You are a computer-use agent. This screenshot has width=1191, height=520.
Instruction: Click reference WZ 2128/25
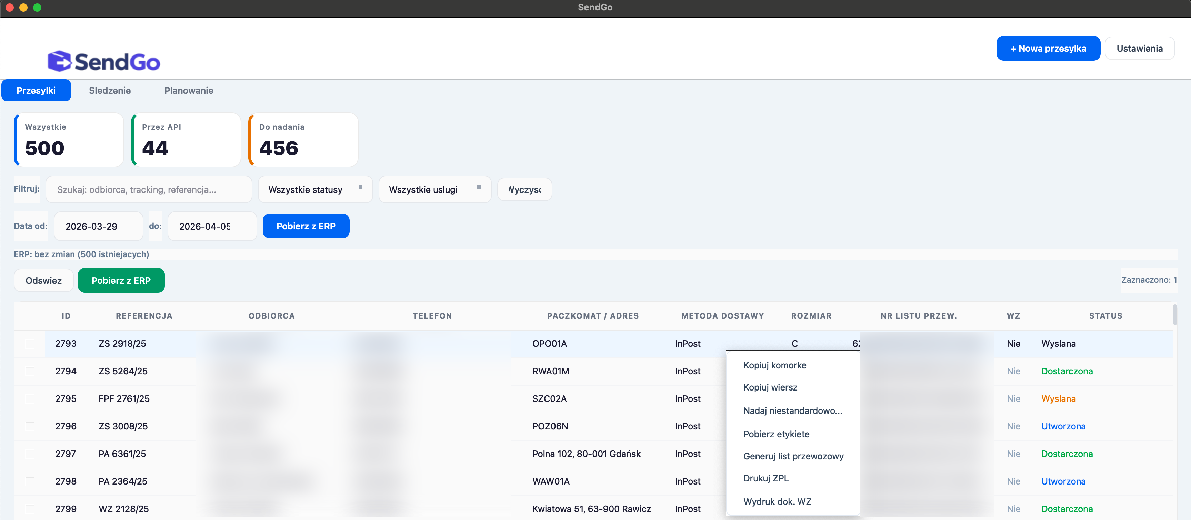123,509
